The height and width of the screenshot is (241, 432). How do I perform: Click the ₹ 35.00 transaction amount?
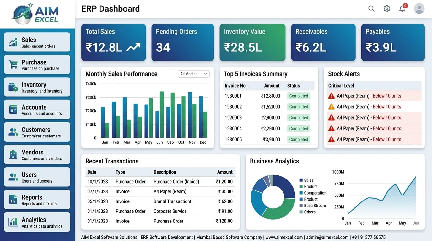[225, 191]
